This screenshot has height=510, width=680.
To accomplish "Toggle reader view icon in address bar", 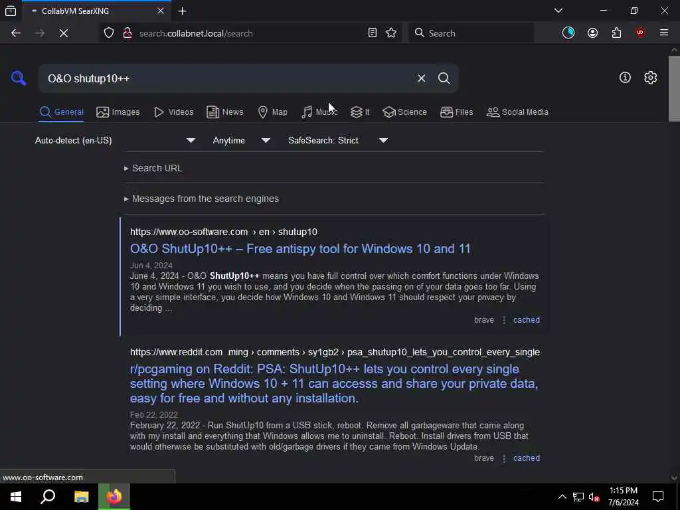I will (372, 33).
